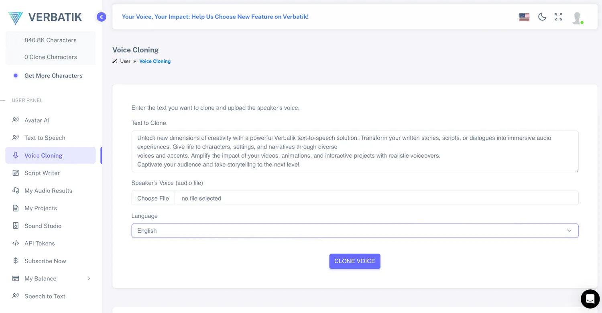This screenshot has height=313, width=602.
Task: Click the textarea resize handle corner
Action: (x=576, y=170)
